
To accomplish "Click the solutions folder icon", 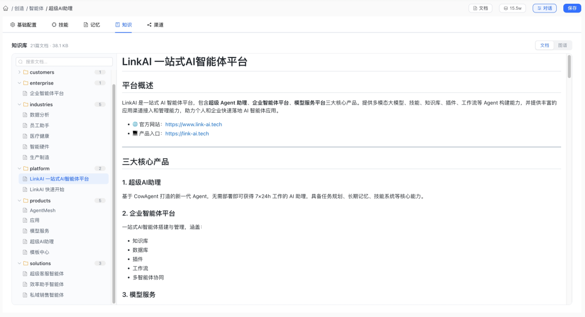I will click(26, 263).
